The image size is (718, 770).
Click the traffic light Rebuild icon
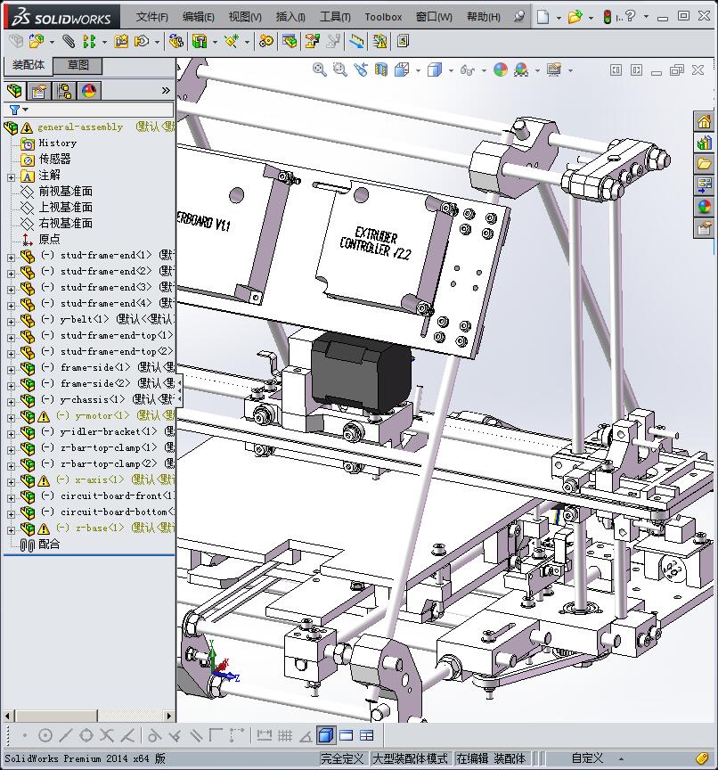tap(608, 17)
